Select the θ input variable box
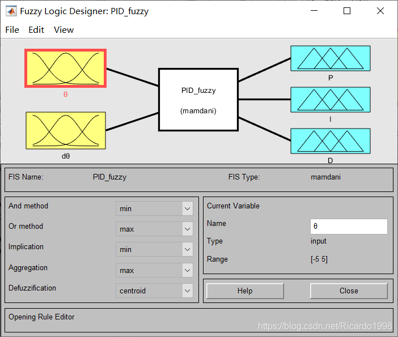This screenshot has height=337, width=398. click(x=66, y=68)
